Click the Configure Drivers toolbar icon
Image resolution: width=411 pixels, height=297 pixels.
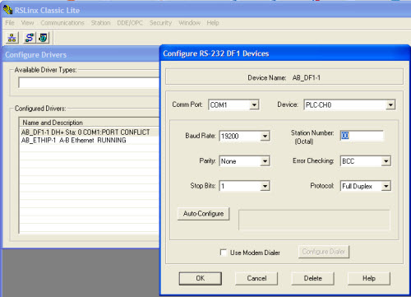point(30,38)
